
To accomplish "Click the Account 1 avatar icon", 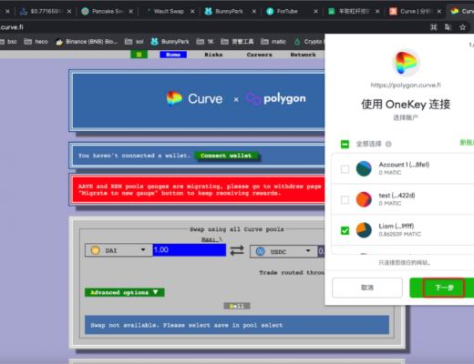I will [364, 168].
